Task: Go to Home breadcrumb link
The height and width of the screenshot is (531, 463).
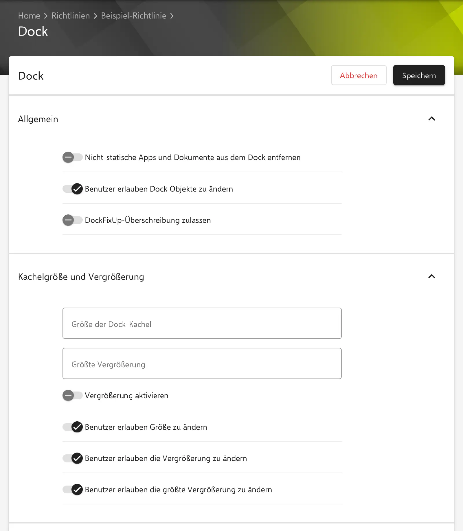Action: tap(29, 16)
